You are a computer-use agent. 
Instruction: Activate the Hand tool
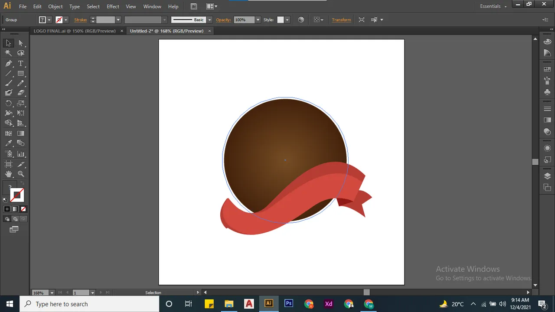8,174
